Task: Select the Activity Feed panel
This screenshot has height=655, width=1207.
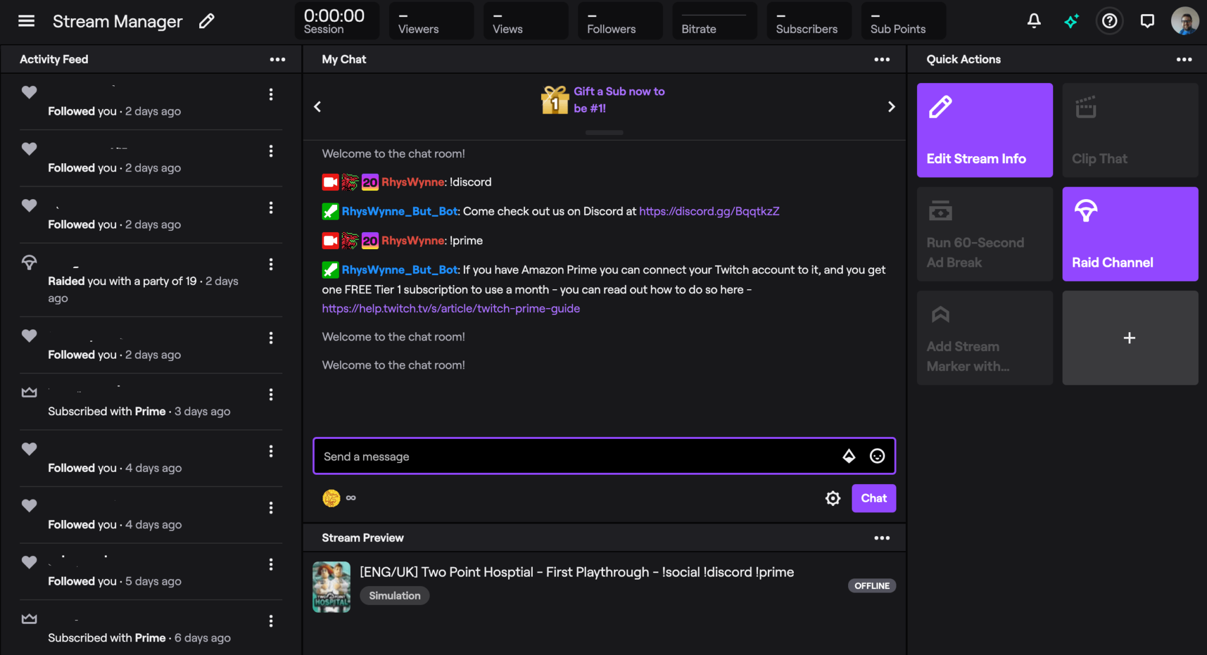Action: point(53,59)
